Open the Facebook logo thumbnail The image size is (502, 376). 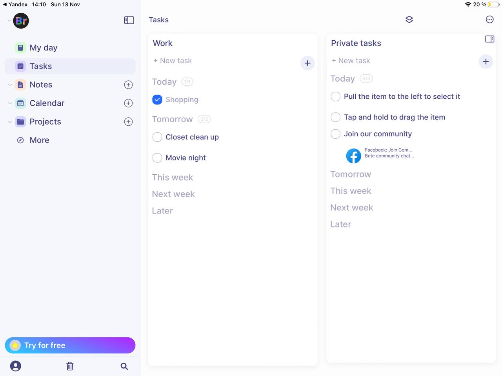(x=353, y=155)
